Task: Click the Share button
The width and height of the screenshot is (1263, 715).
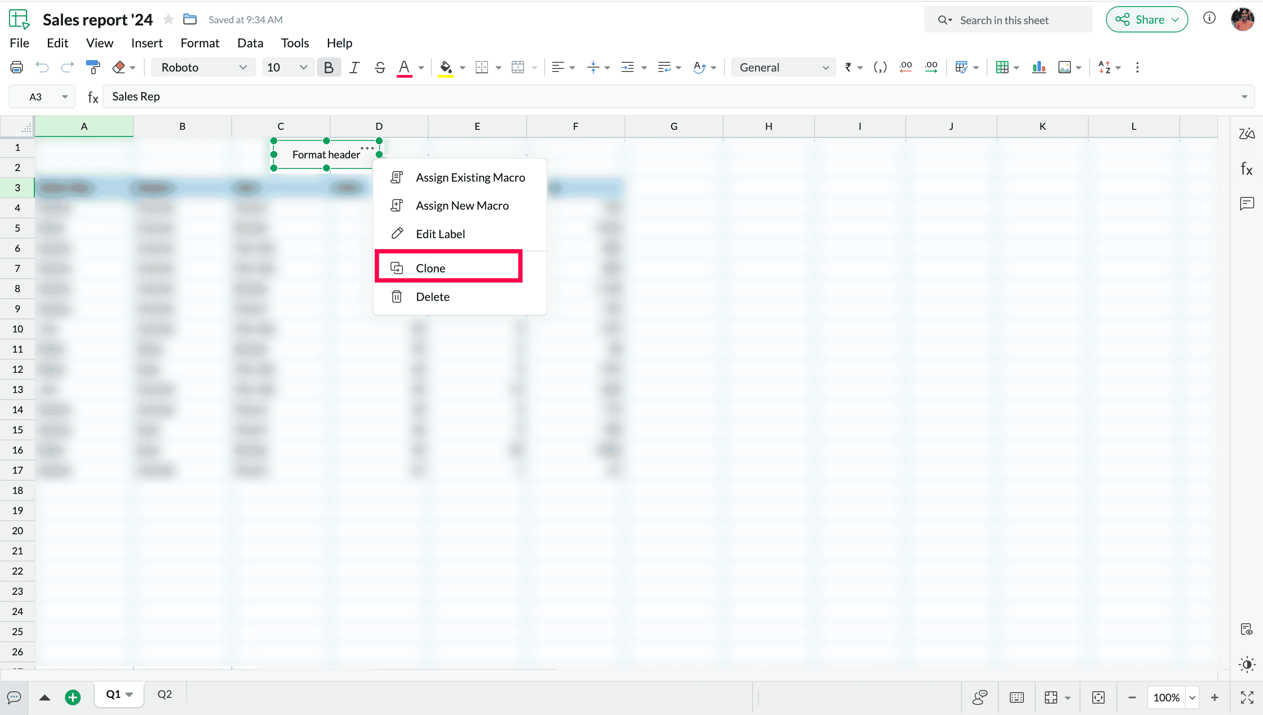Action: [x=1146, y=20]
